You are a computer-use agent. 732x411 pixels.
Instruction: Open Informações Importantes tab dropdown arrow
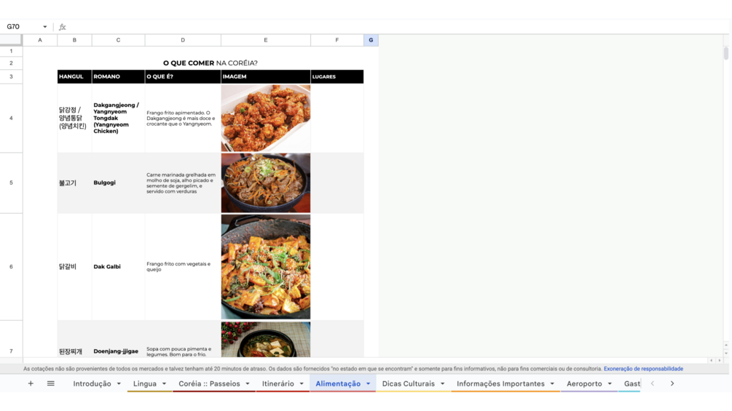(552, 384)
